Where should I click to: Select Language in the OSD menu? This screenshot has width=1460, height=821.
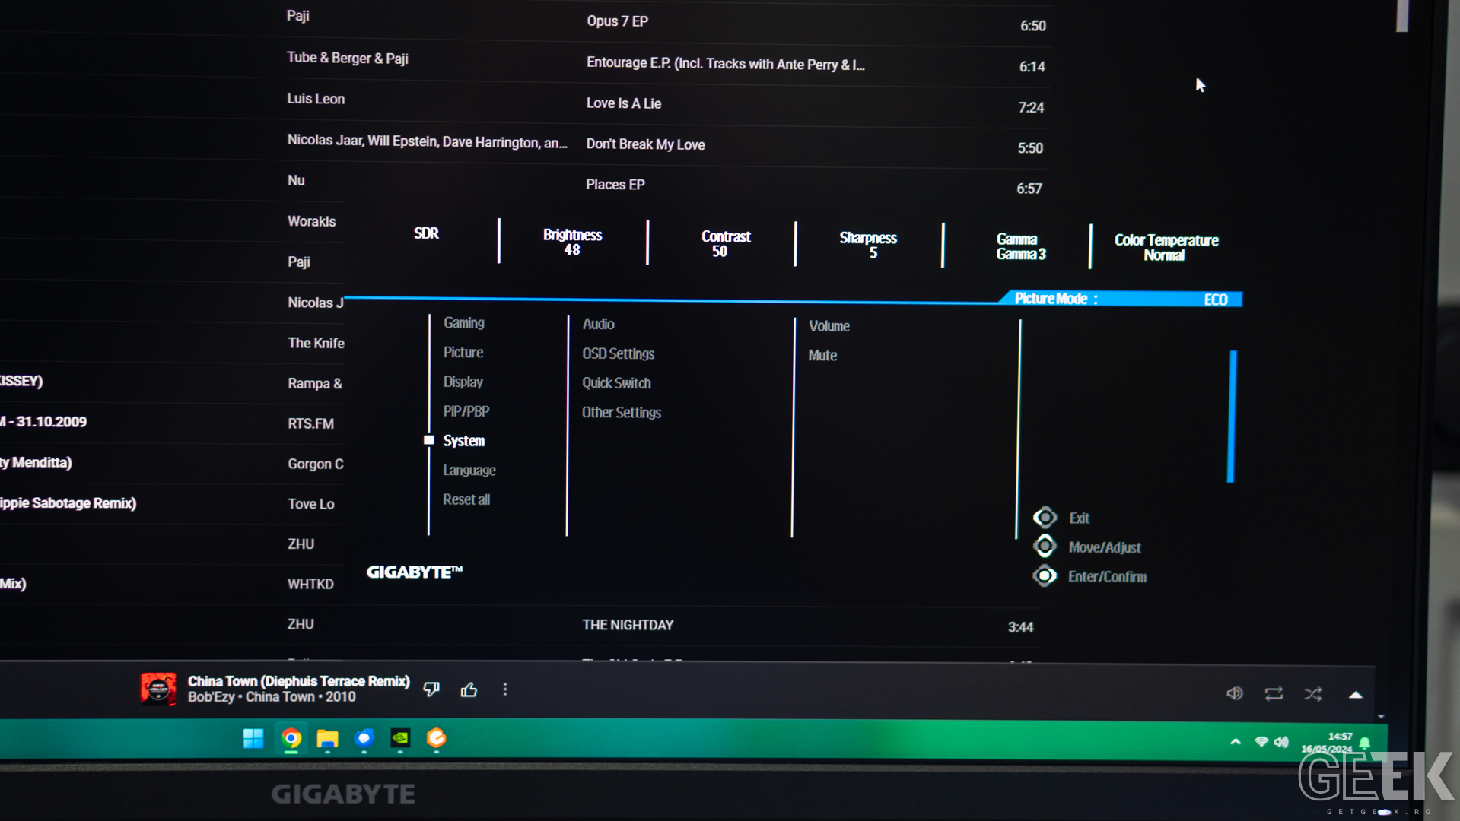469,471
